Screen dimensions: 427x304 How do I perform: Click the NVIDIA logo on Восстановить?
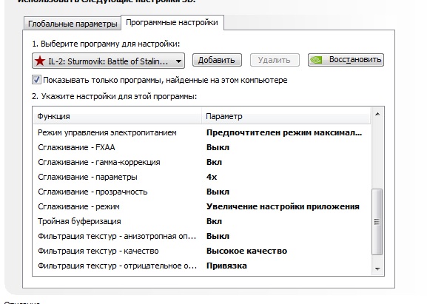[317, 60]
